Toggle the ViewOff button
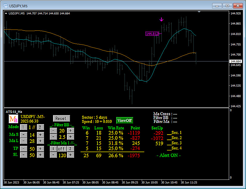The image size is (246, 189). [125, 120]
